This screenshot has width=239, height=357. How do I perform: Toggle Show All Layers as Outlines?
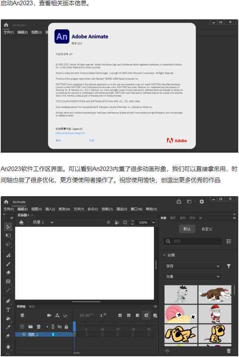click(x=53, y=327)
